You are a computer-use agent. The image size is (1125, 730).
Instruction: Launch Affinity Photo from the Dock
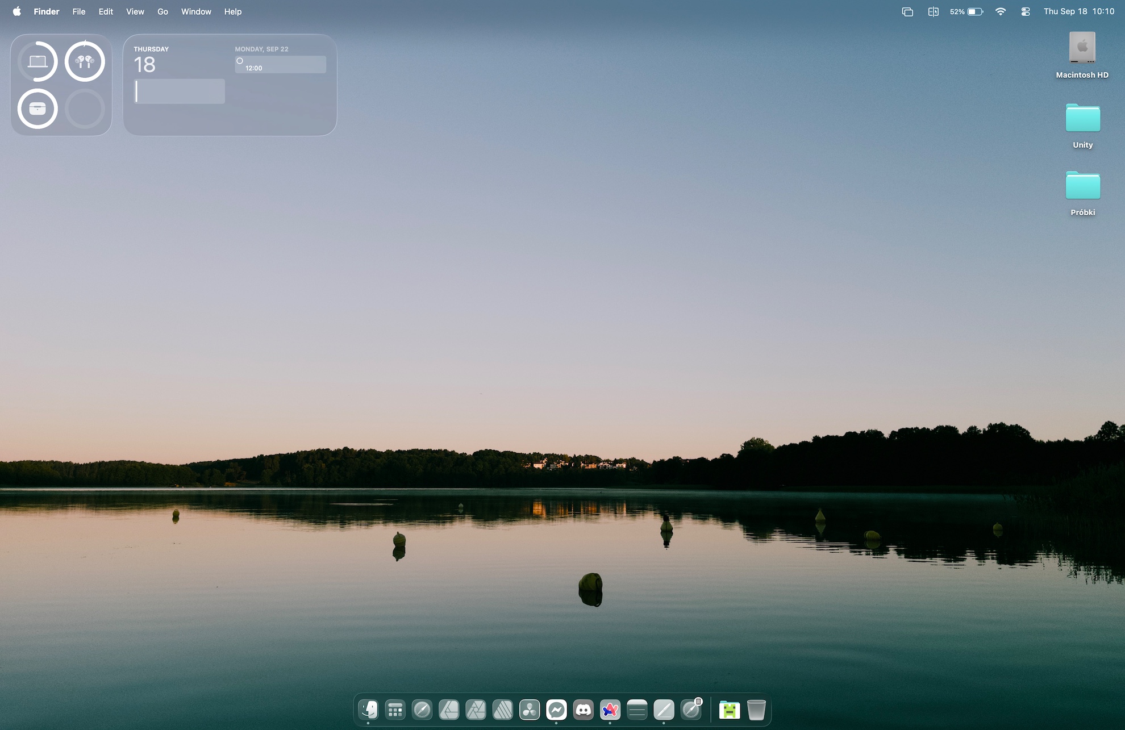476,710
